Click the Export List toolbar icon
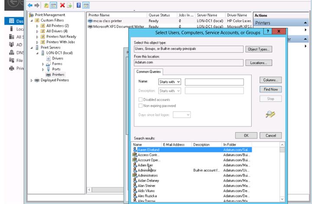Viewport: 312px width, 204px height. tap(69, 5)
